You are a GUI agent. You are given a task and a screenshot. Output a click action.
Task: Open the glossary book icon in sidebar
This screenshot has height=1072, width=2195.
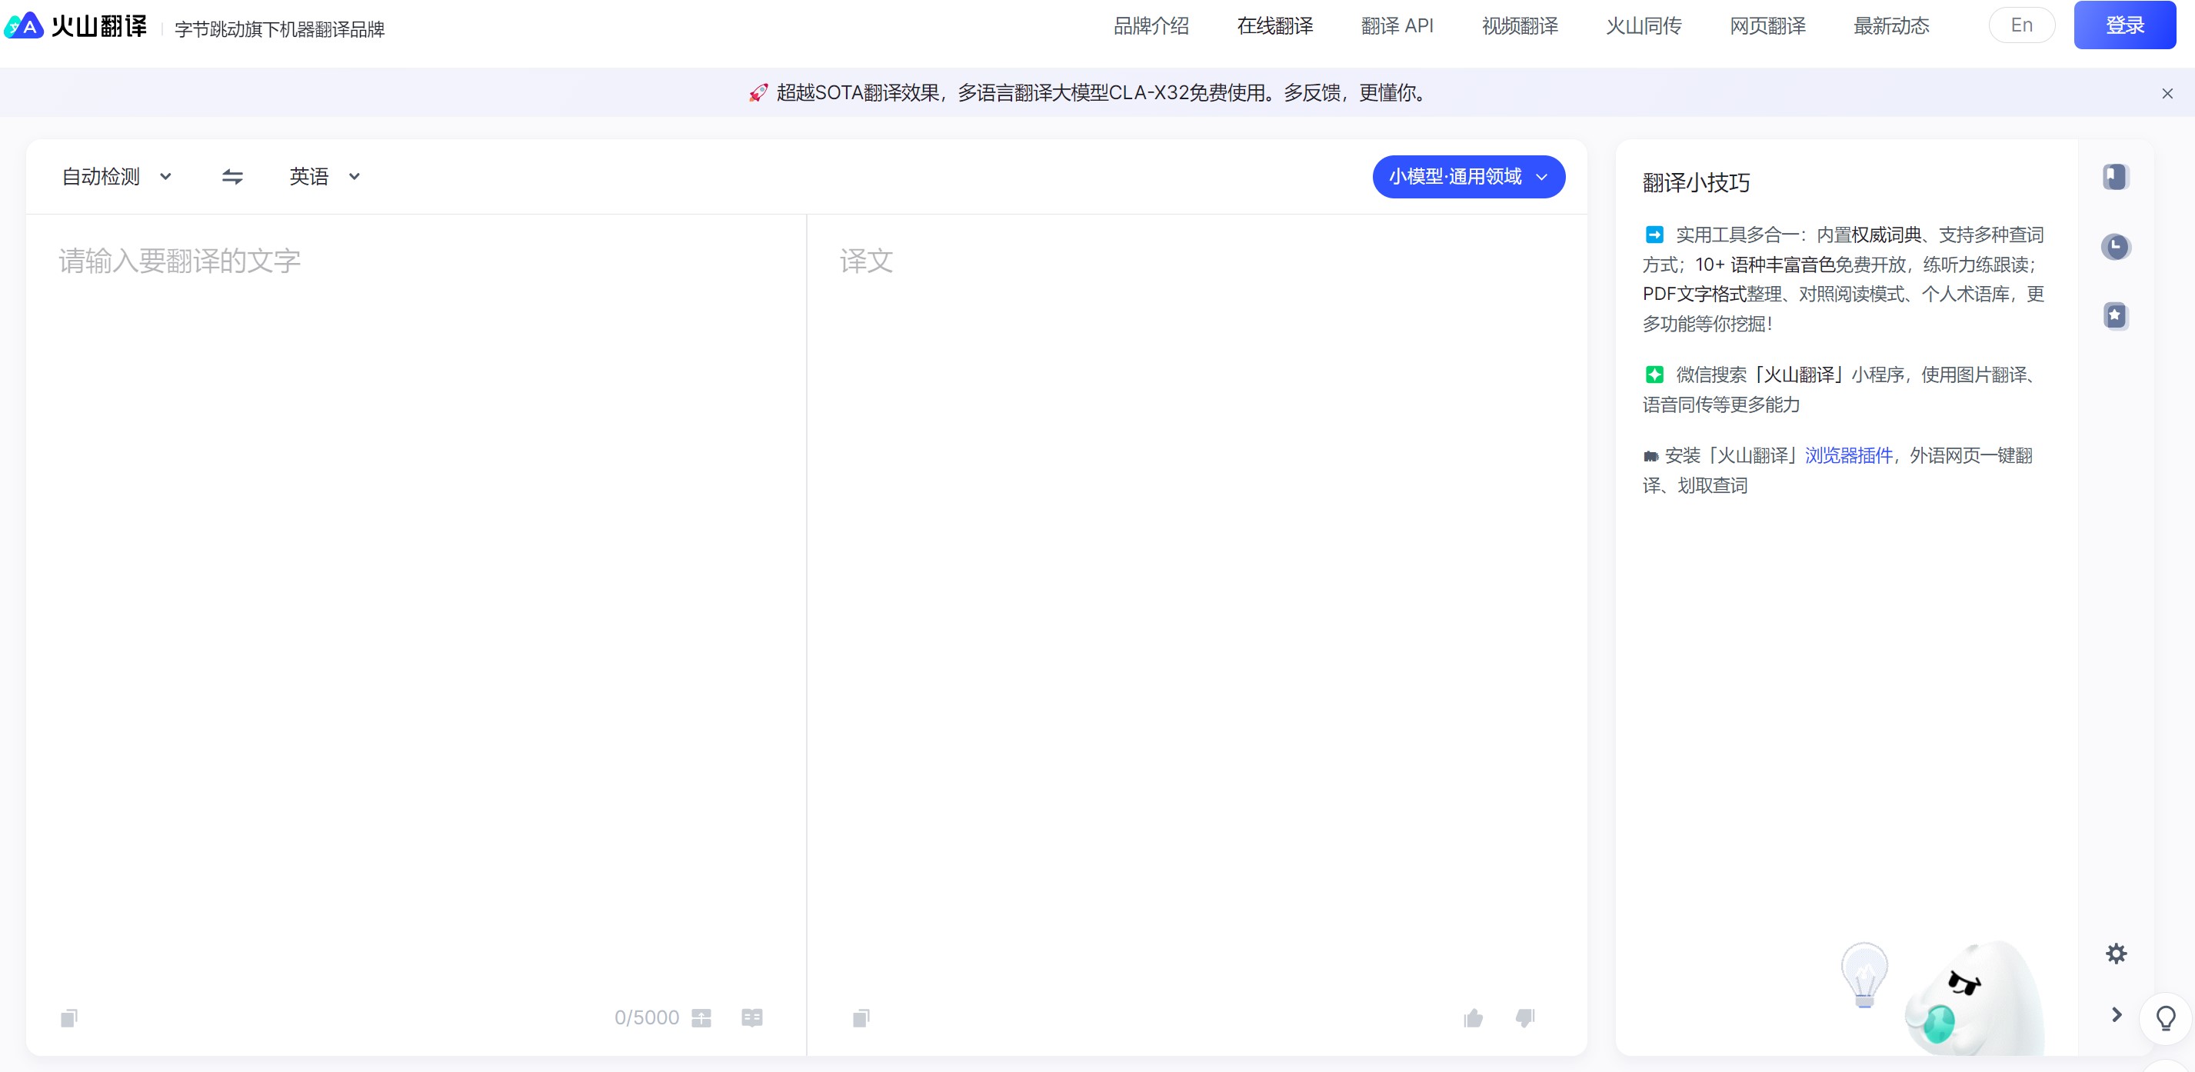[2115, 177]
